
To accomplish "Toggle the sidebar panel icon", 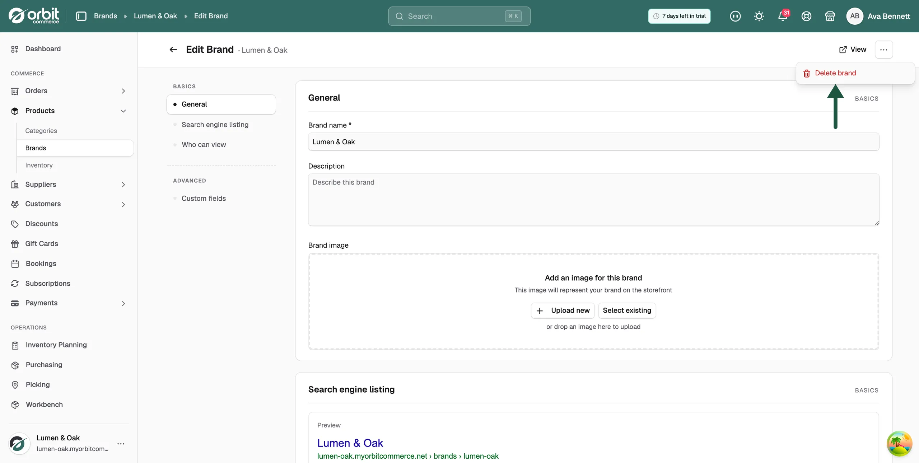I will click(x=81, y=16).
